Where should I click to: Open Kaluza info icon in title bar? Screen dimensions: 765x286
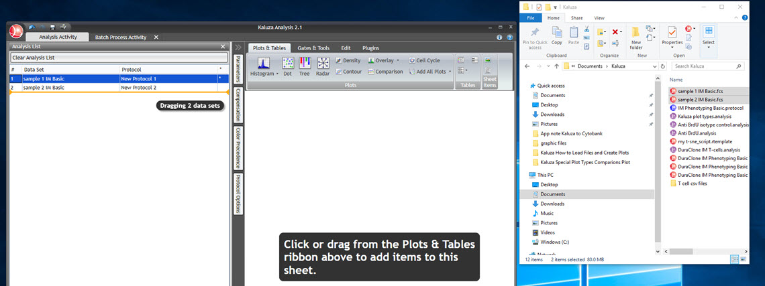click(499, 37)
